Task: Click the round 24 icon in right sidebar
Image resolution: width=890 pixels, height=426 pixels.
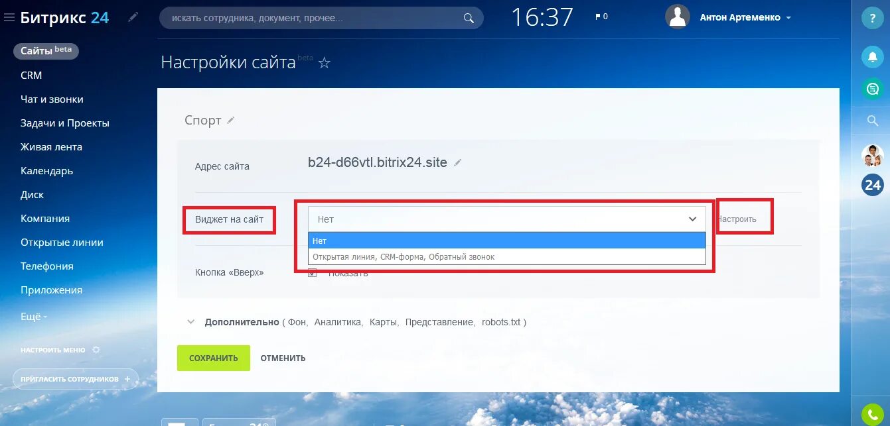Action: (x=872, y=185)
